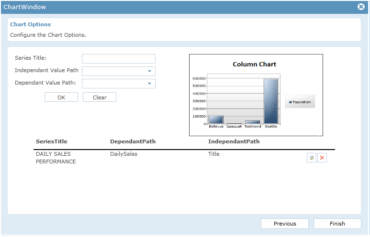Viewport: 370px width, 237px height.
Task: Click the Chart Options heading
Action: point(30,24)
